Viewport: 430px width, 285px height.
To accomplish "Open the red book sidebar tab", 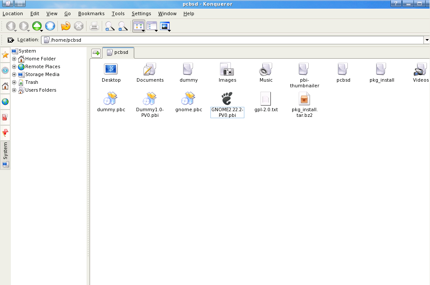I will (x=5, y=117).
